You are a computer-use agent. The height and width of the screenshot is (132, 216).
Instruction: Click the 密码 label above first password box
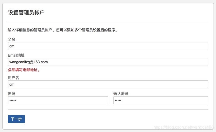coord(12,94)
